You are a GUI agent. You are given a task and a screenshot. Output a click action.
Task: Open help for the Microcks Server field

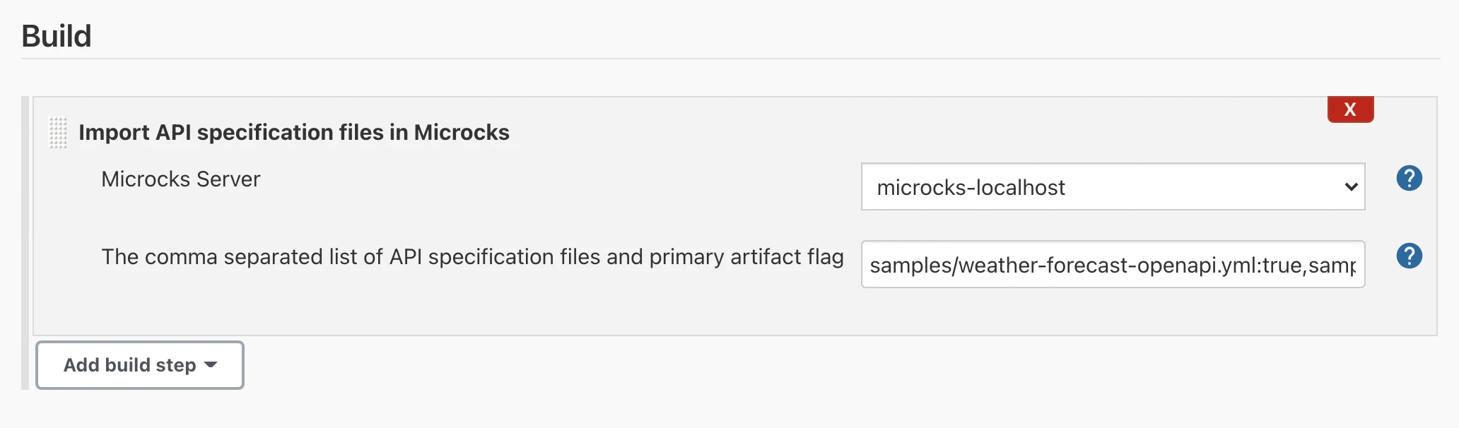click(x=1409, y=178)
